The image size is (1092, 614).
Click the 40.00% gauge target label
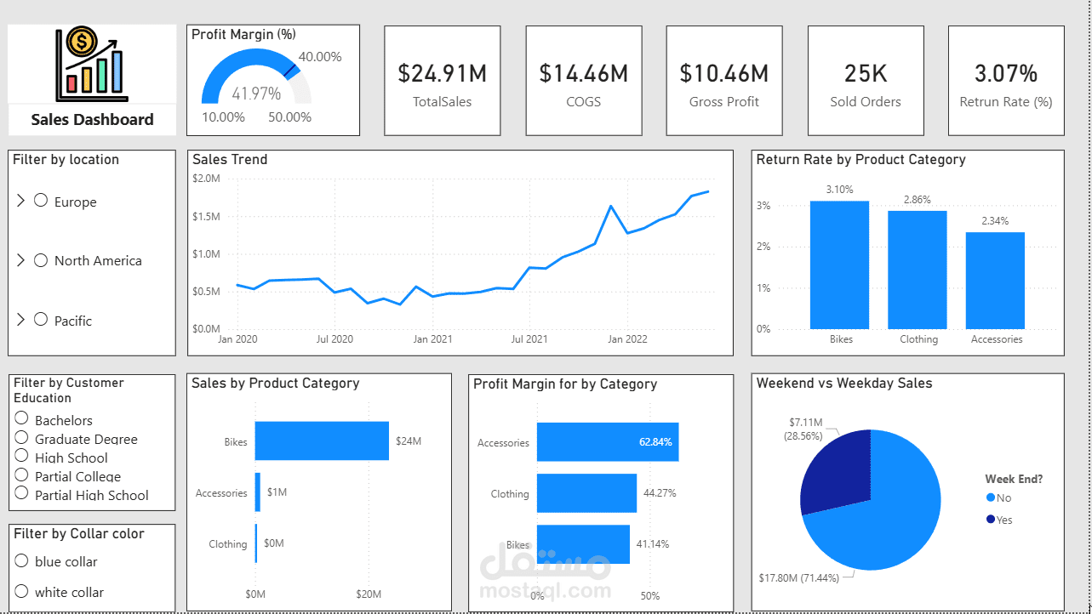[320, 57]
